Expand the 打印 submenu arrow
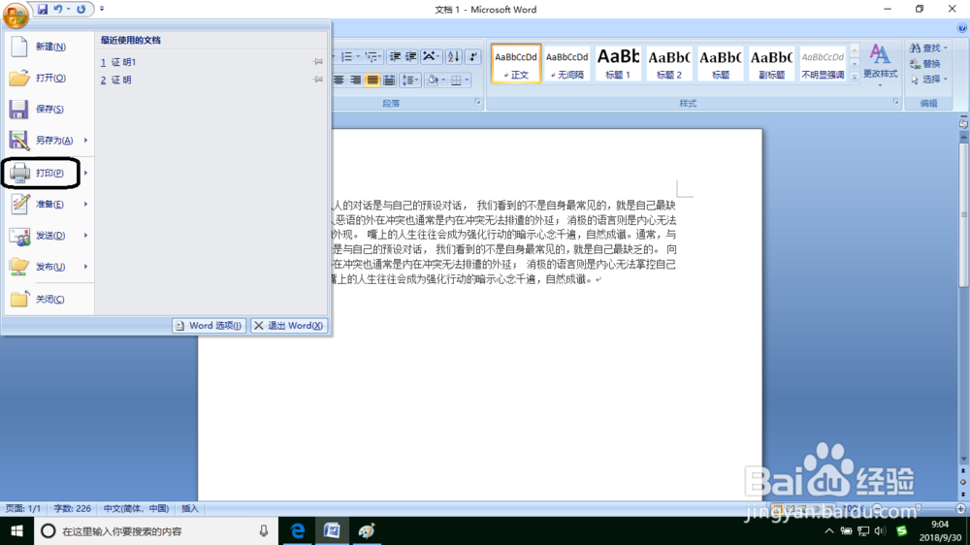Image resolution: width=970 pixels, height=545 pixels. point(86,173)
